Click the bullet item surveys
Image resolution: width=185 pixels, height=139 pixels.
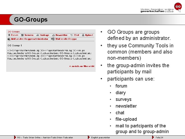tap(124, 99)
